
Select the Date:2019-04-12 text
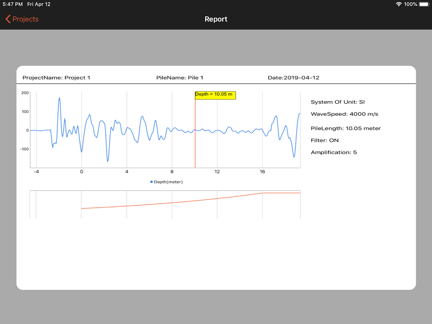[x=294, y=78]
